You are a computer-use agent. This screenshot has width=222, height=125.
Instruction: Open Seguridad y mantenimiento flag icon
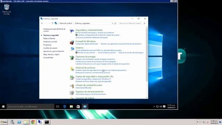[x=72, y=31]
